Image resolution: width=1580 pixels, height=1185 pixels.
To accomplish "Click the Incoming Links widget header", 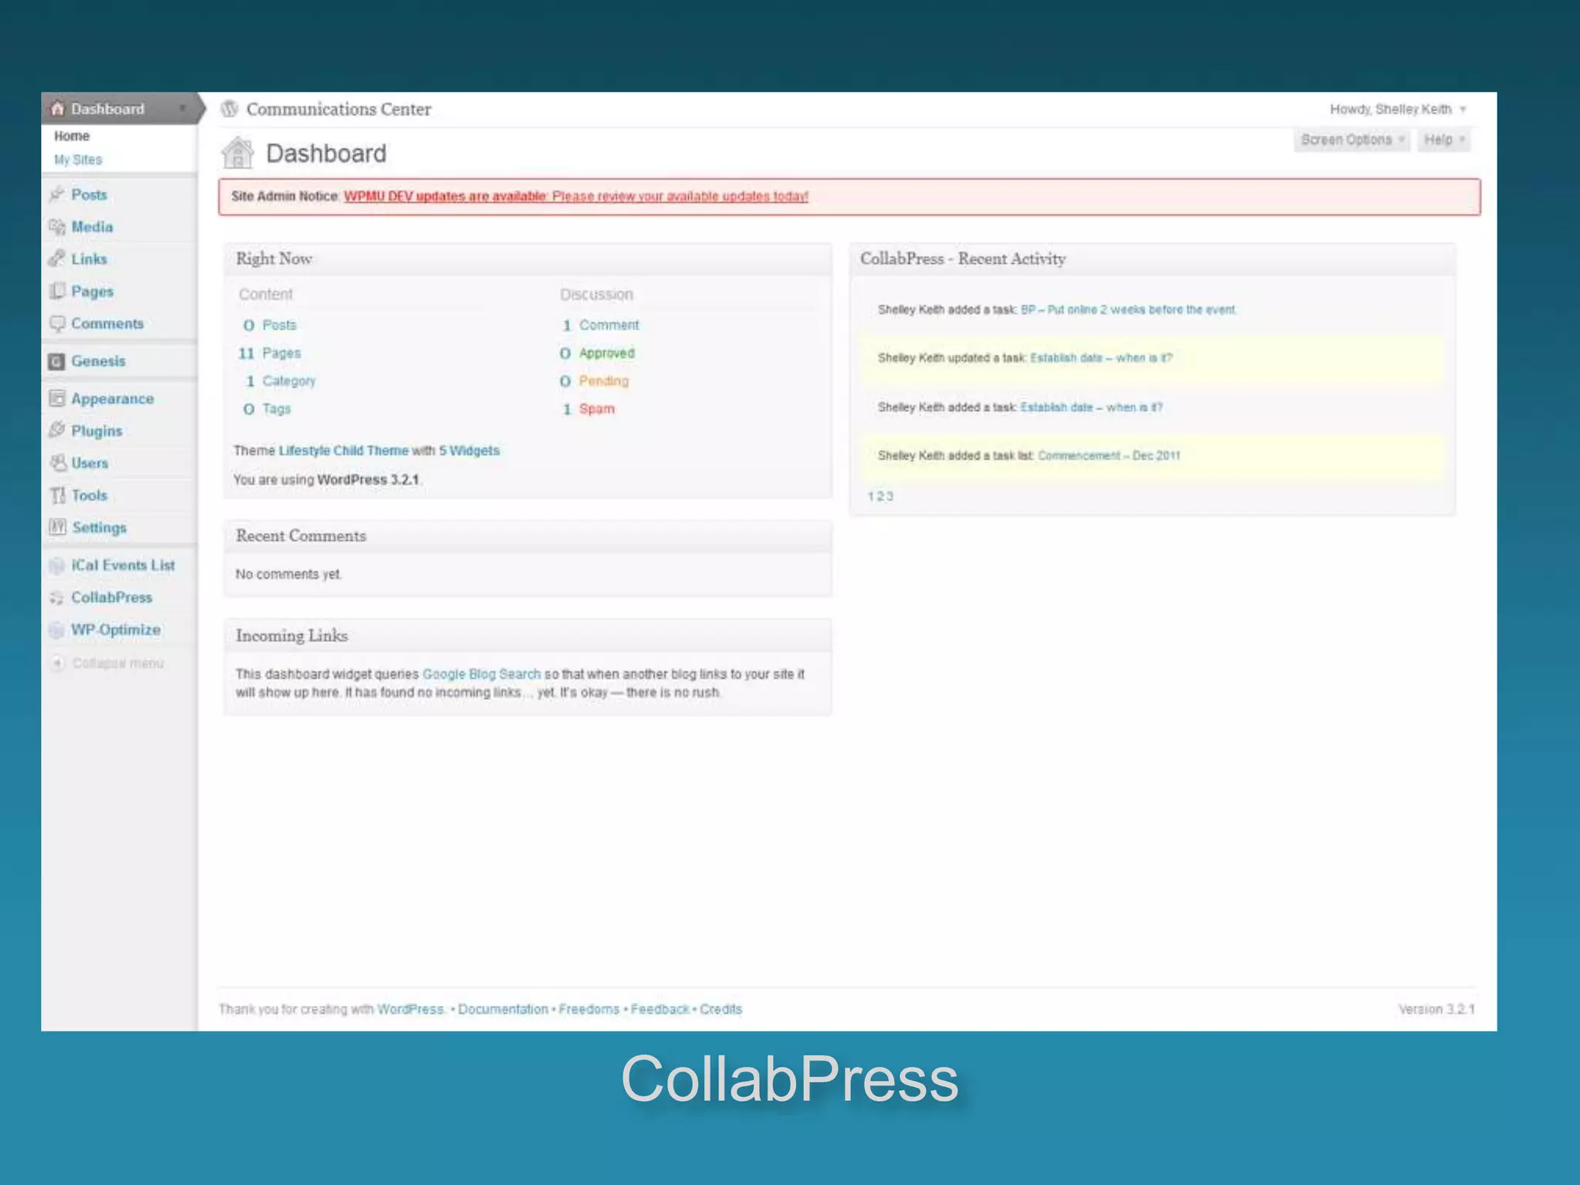I will (x=528, y=636).
